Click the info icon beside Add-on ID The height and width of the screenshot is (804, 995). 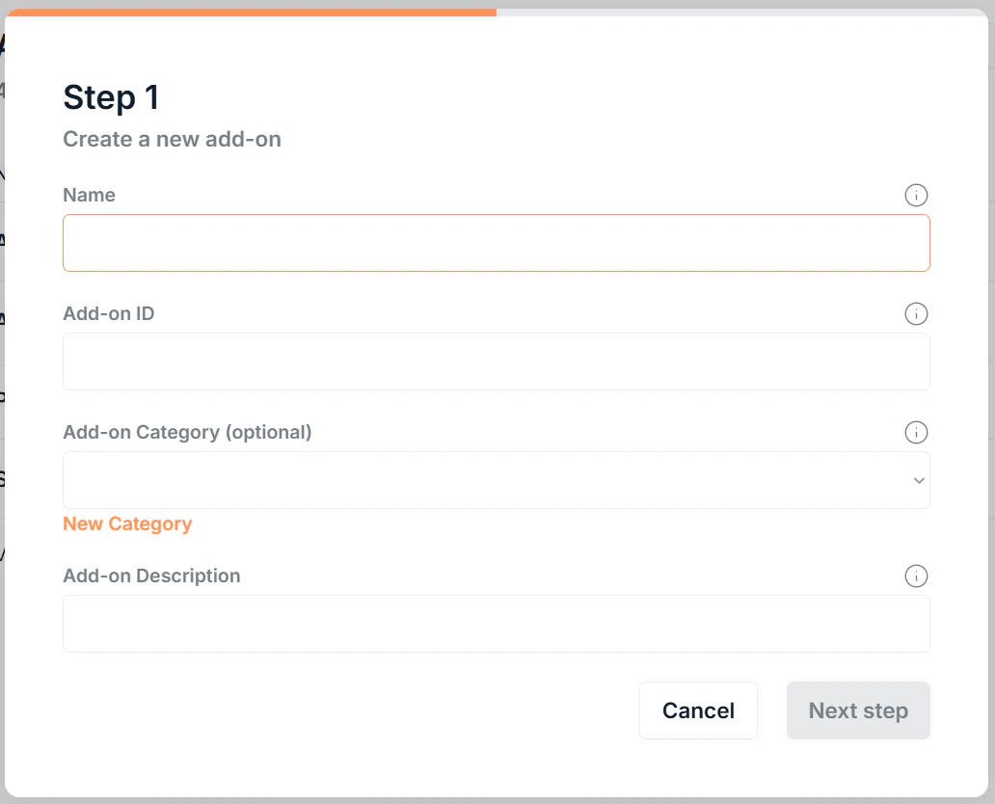point(916,313)
